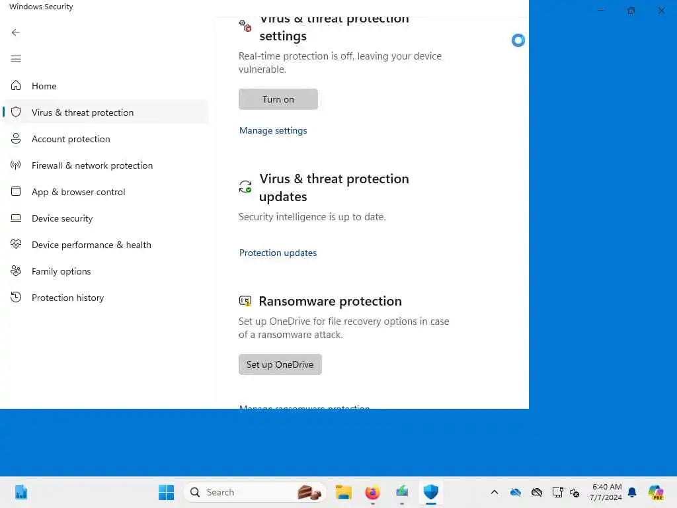The width and height of the screenshot is (677, 508).
Task: Click the shield icon for Virus & threat protection
Action: [16, 112]
